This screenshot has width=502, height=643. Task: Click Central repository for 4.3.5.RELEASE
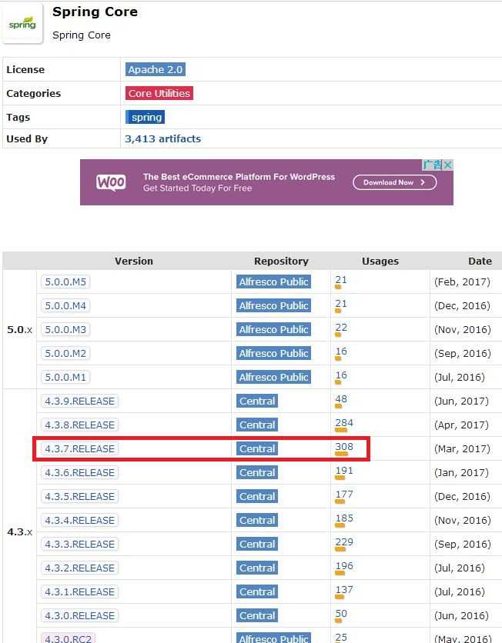pyautogui.click(x=257, y=496)
